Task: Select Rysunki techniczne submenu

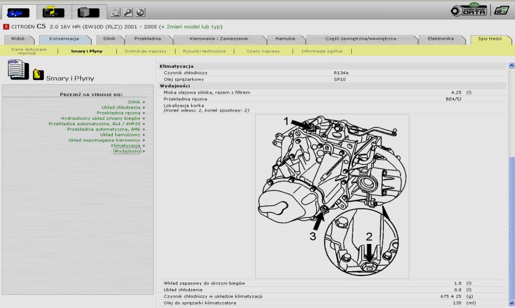Action: point(204,51)
